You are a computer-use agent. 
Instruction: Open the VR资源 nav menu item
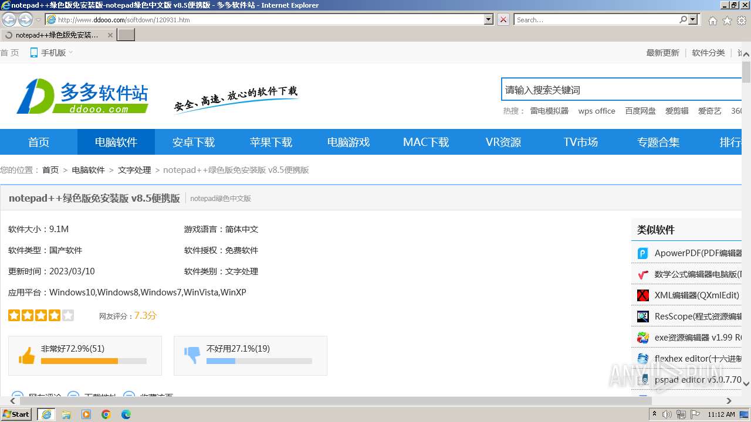[x=503, y=142]
